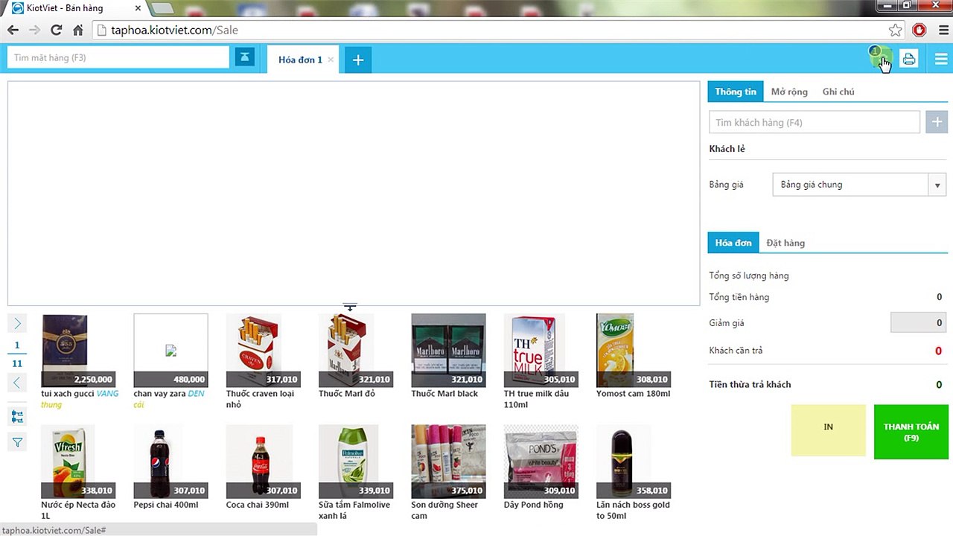Reload the browser page

(x=56, y=31)
